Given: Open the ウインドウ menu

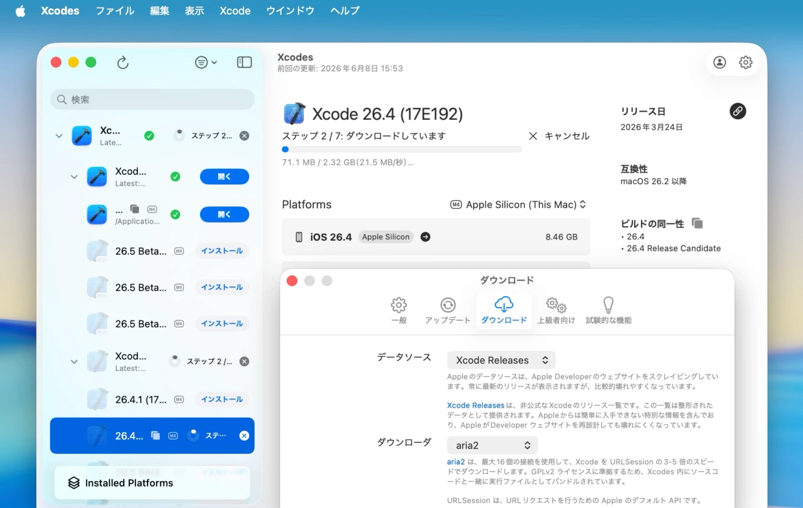Looking at the screenshot, I should tap(290, 11).
